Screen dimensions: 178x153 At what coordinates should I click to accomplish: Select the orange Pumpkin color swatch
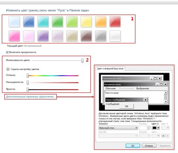tap(100, 22)
